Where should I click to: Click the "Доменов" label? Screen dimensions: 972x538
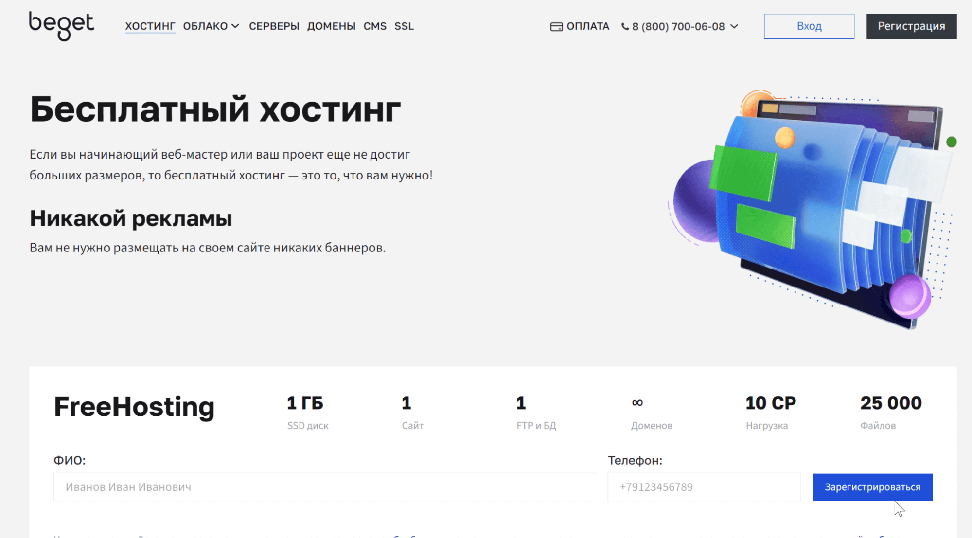coord(652,426)
